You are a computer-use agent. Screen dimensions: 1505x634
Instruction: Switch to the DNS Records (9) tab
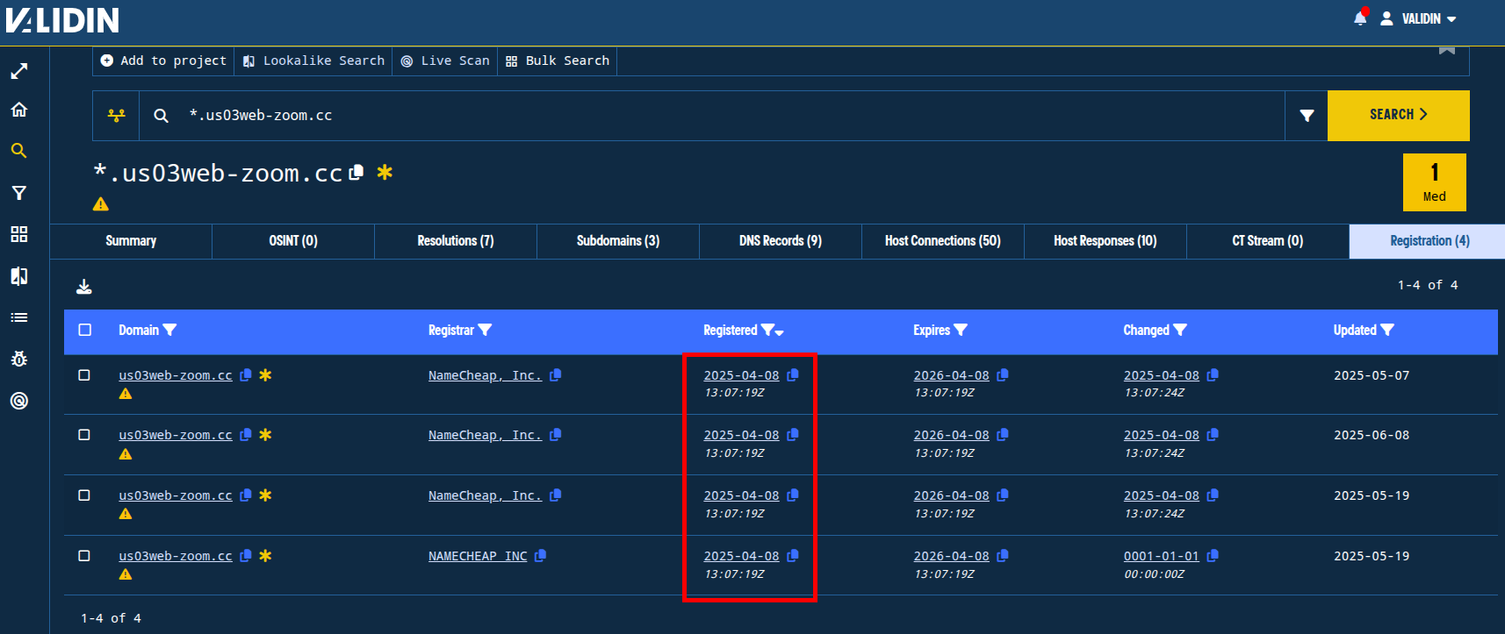point(781,241)
